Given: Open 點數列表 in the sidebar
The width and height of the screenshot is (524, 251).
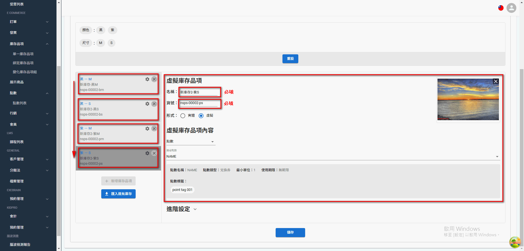Looking at the screenshot, I should (20, 103).
